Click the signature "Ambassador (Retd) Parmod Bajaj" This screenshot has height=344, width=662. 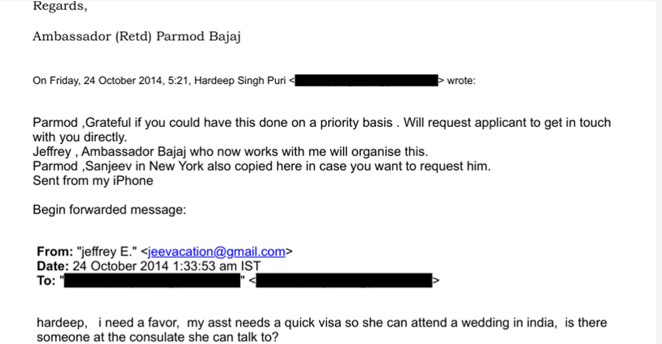point(136,36)
